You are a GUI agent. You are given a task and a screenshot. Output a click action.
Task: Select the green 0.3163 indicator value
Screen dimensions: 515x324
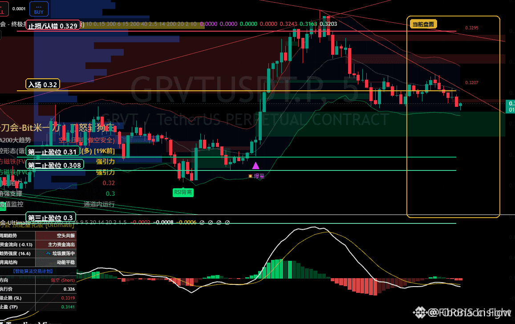coord(308,24)
